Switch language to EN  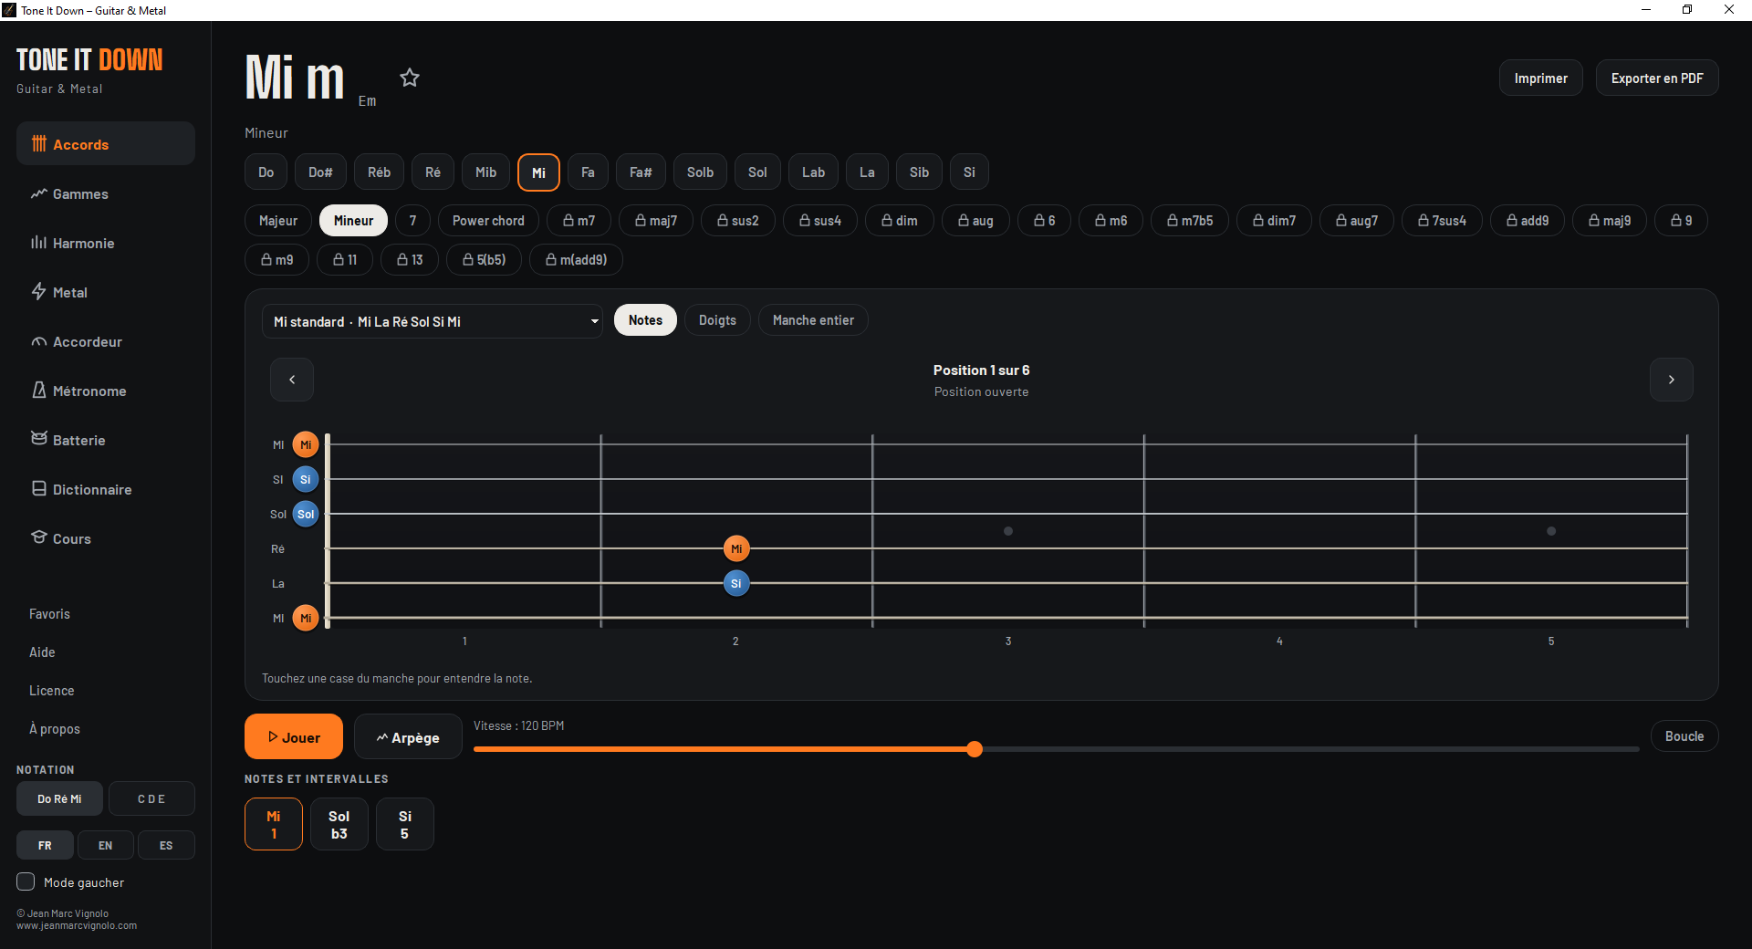click(x=106, y=845)
